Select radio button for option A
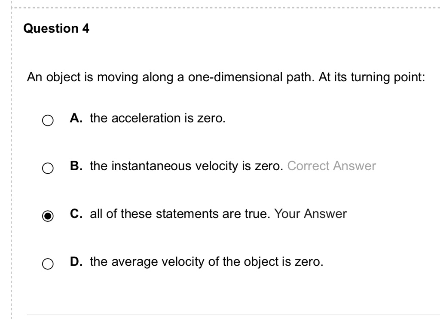440x319 pixels. [47, 121]
